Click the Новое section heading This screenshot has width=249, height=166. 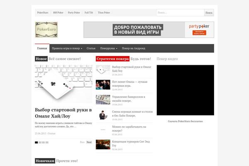(x=41, y=59)
